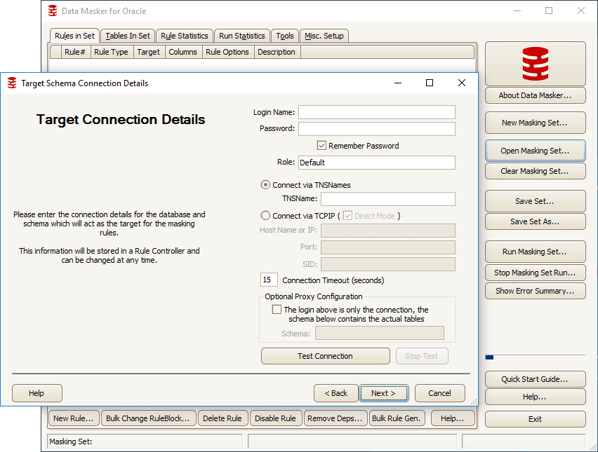Click Stop Masking Set Run button

(535, 273)
